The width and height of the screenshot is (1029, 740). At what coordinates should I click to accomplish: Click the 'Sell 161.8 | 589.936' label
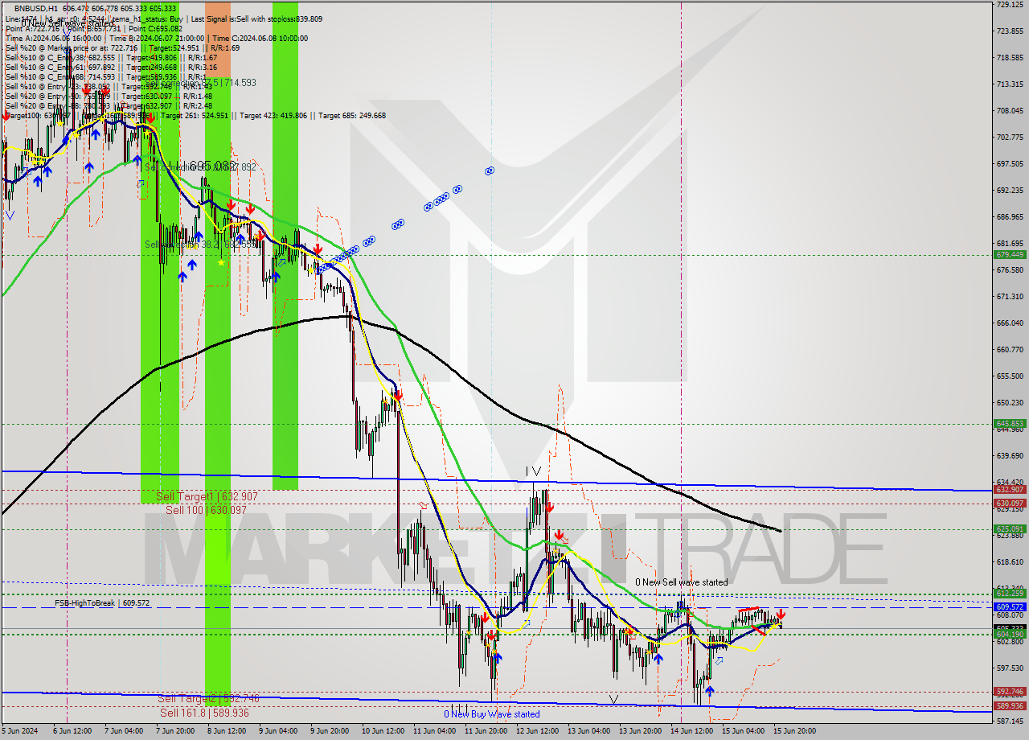pos(204,712)
